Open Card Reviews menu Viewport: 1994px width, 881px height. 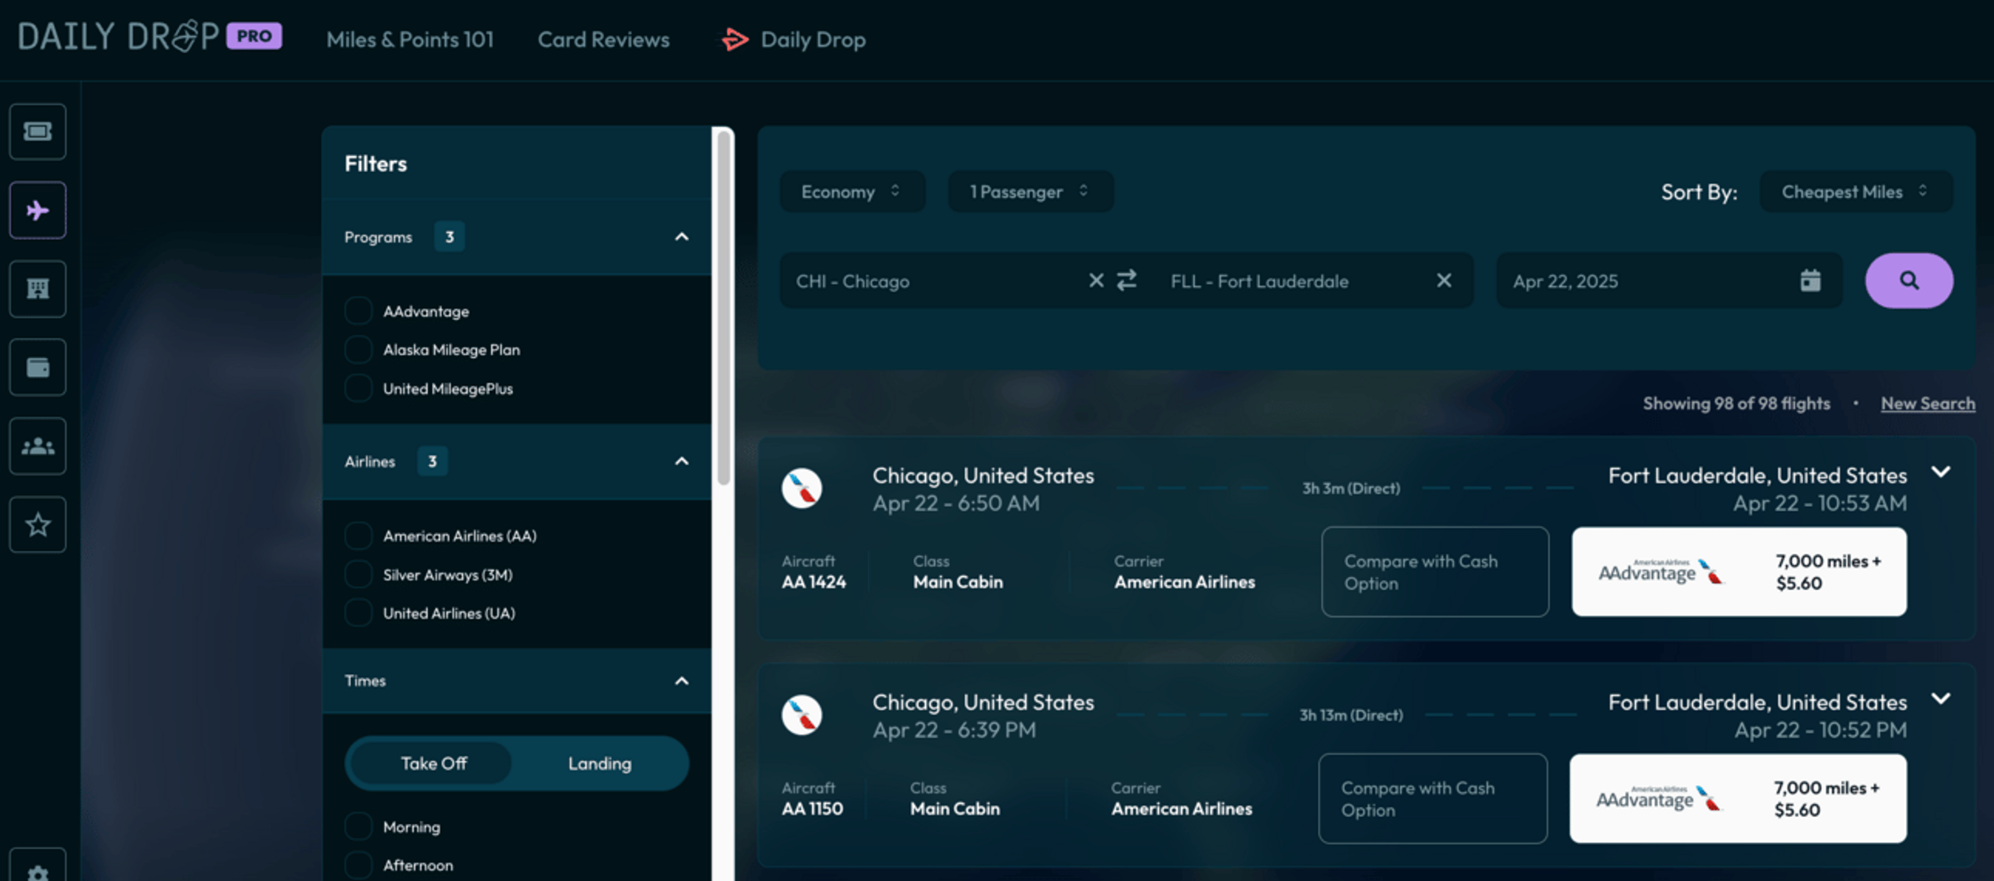pyautogui.click(x=604, y=39)
